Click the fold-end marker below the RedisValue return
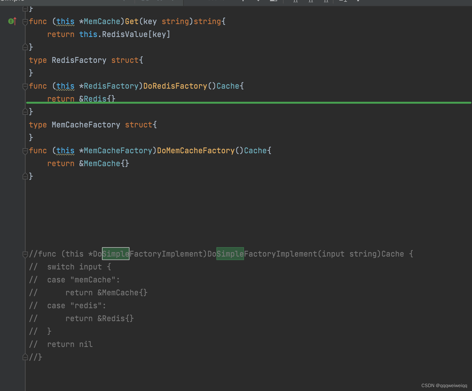This screenshot has height=391, width=472. 25,47
